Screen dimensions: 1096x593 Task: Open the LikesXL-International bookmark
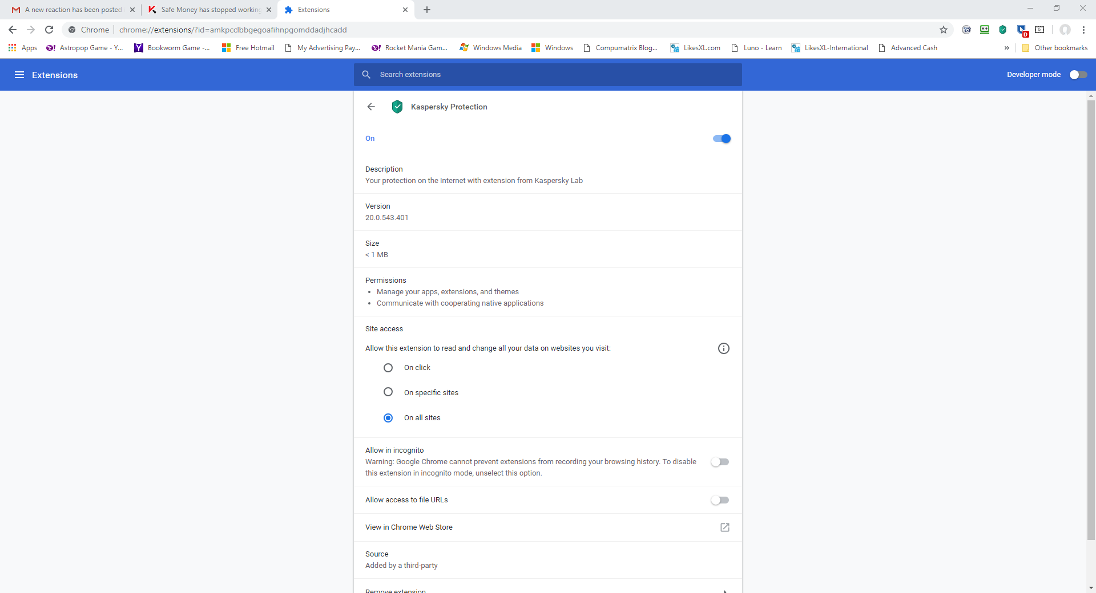tap(830, 48)
